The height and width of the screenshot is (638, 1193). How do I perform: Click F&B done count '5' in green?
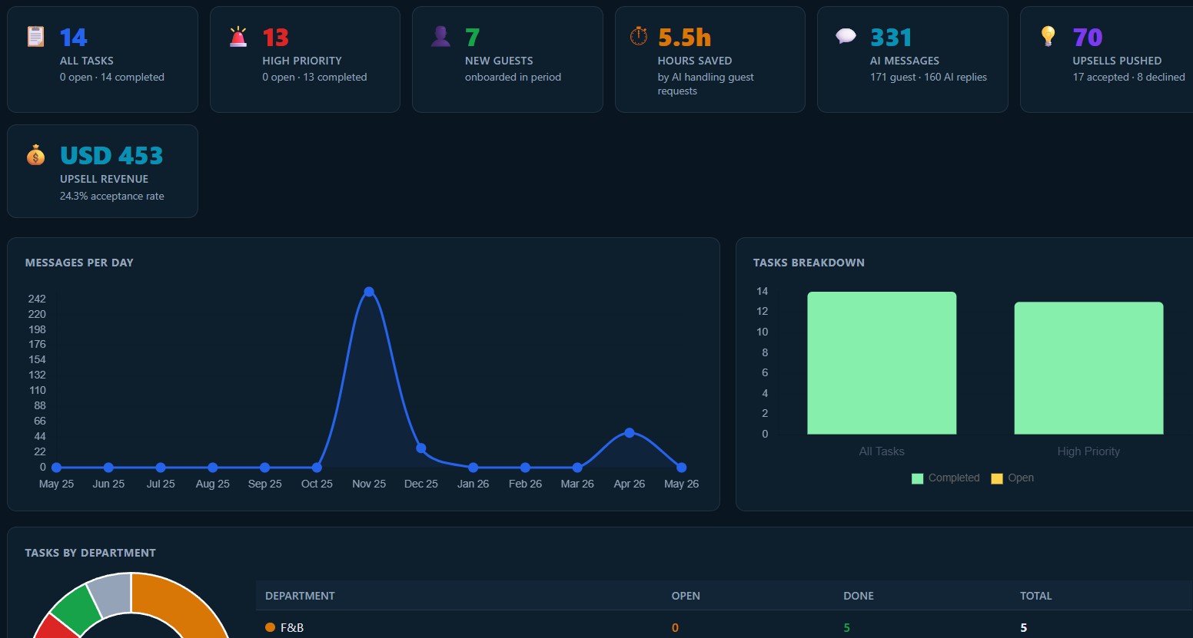[x=846, y=627]
